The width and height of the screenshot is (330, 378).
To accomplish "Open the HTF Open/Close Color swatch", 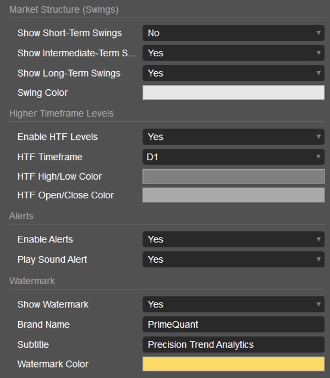I will [233, 195].
